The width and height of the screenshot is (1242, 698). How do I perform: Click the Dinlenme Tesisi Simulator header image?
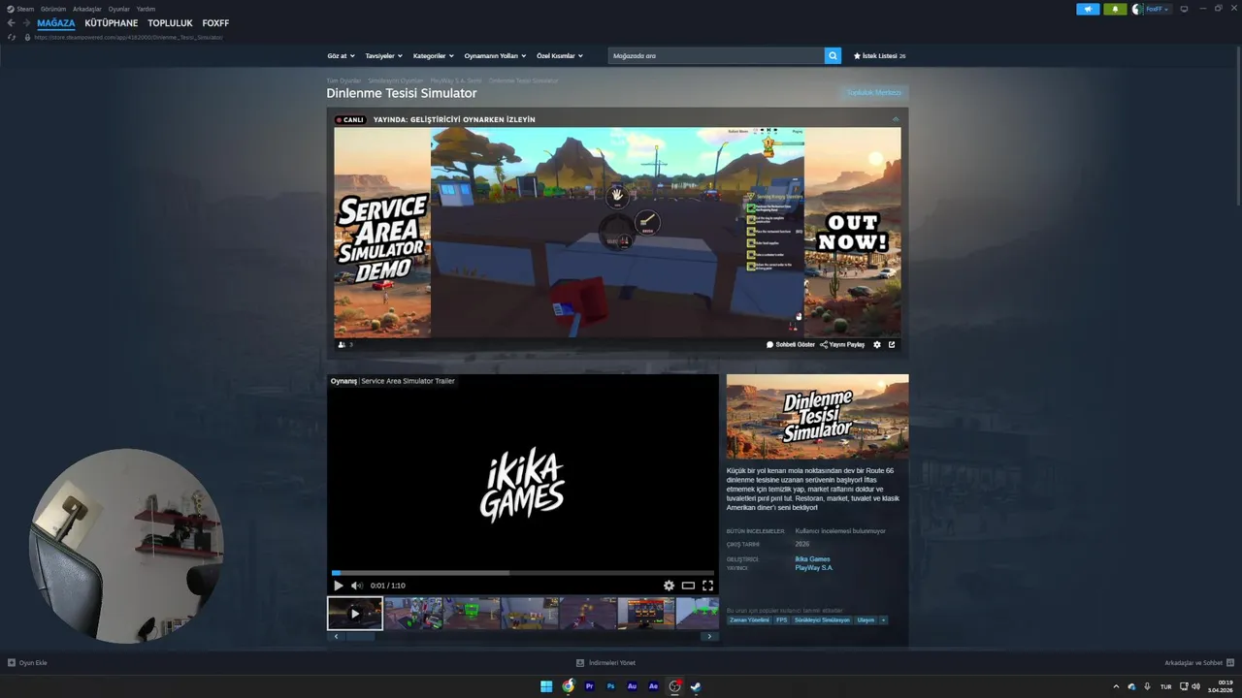[818, 417]
